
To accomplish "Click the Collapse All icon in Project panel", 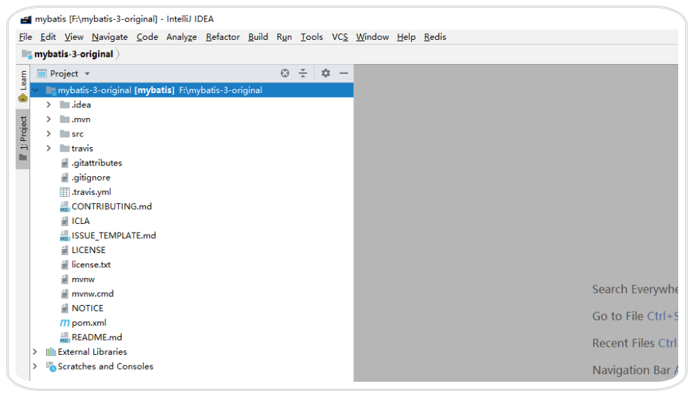I will 303,73.
